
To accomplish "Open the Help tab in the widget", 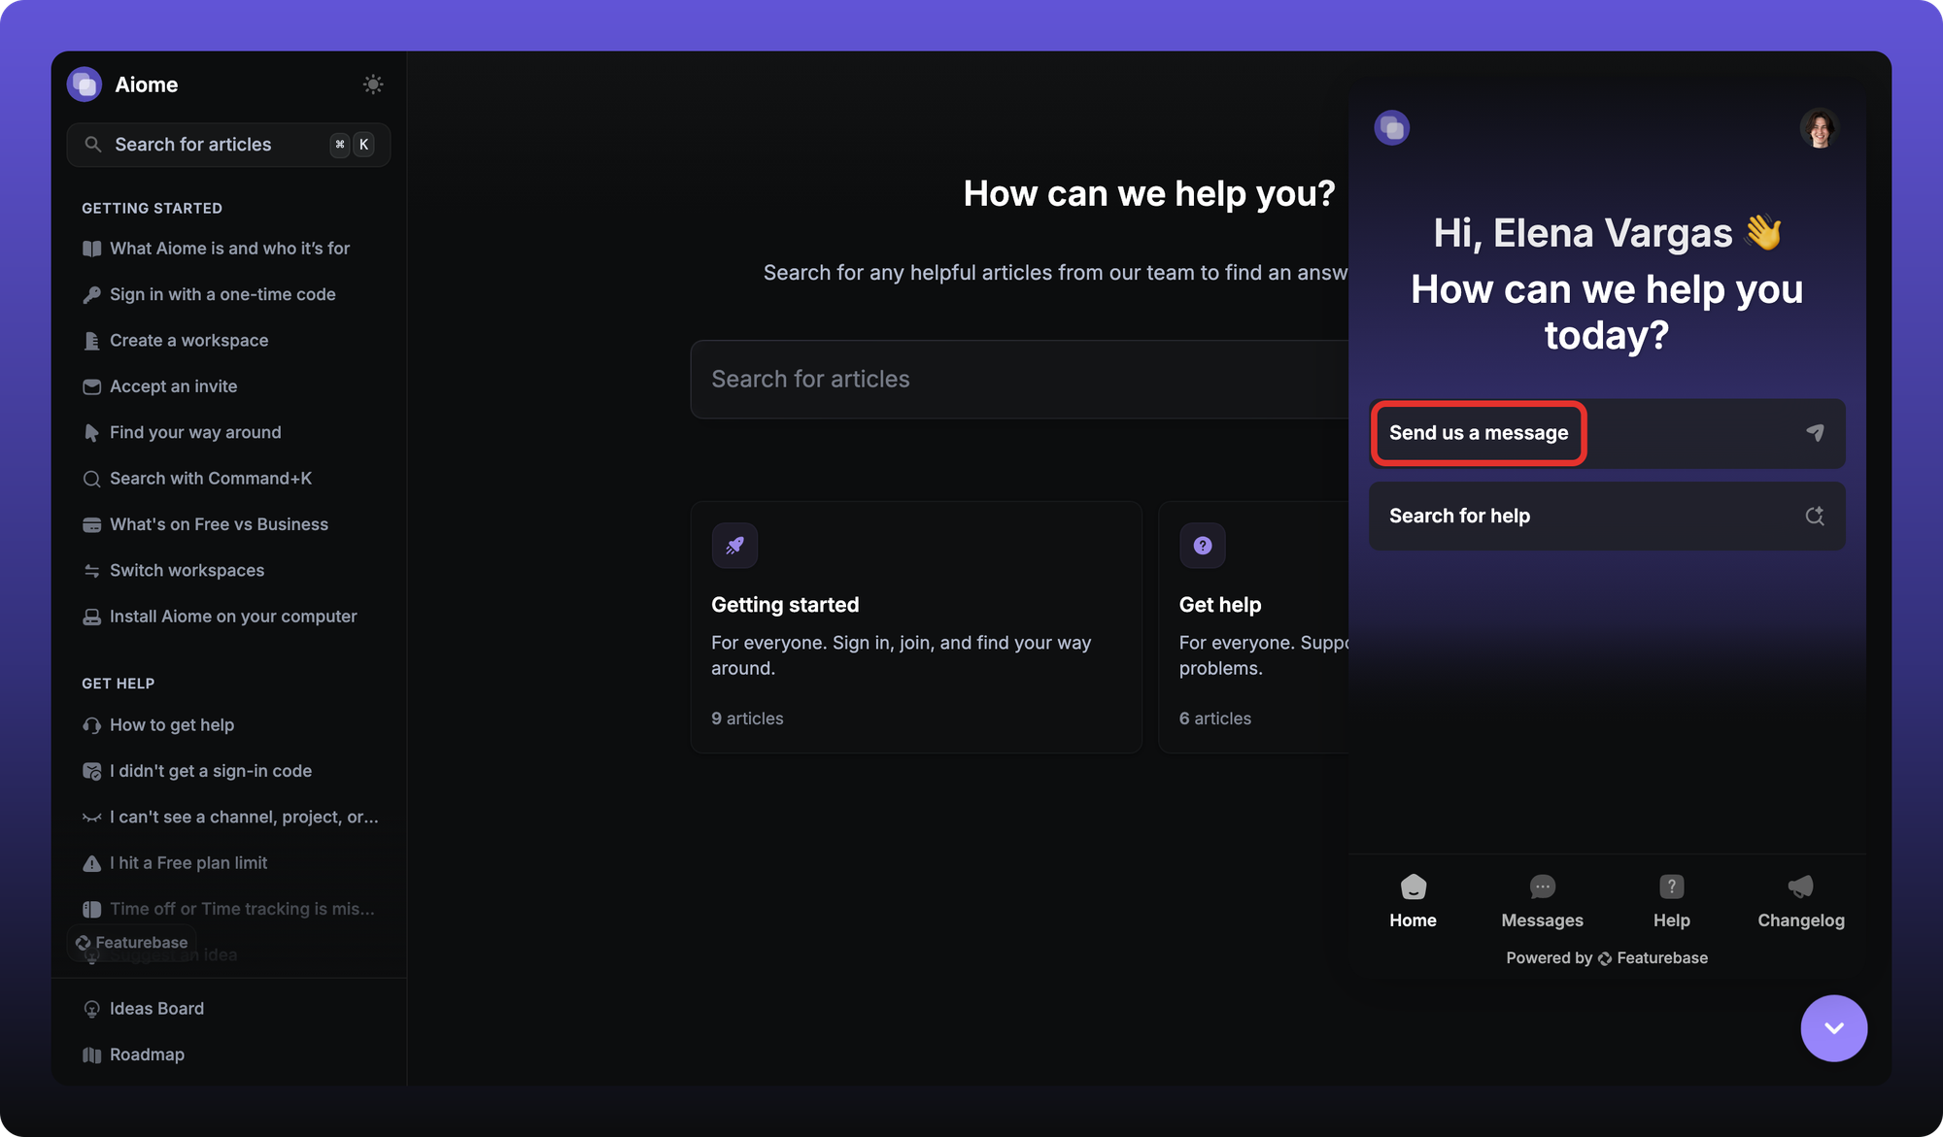I will click(x=1671, y=902).
